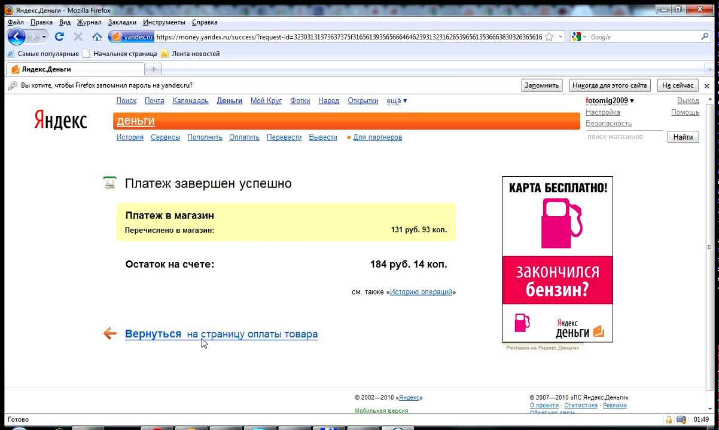Click the orange деньги header link
The height and width of the screenshot is (430, 719).
pos(136,121)
